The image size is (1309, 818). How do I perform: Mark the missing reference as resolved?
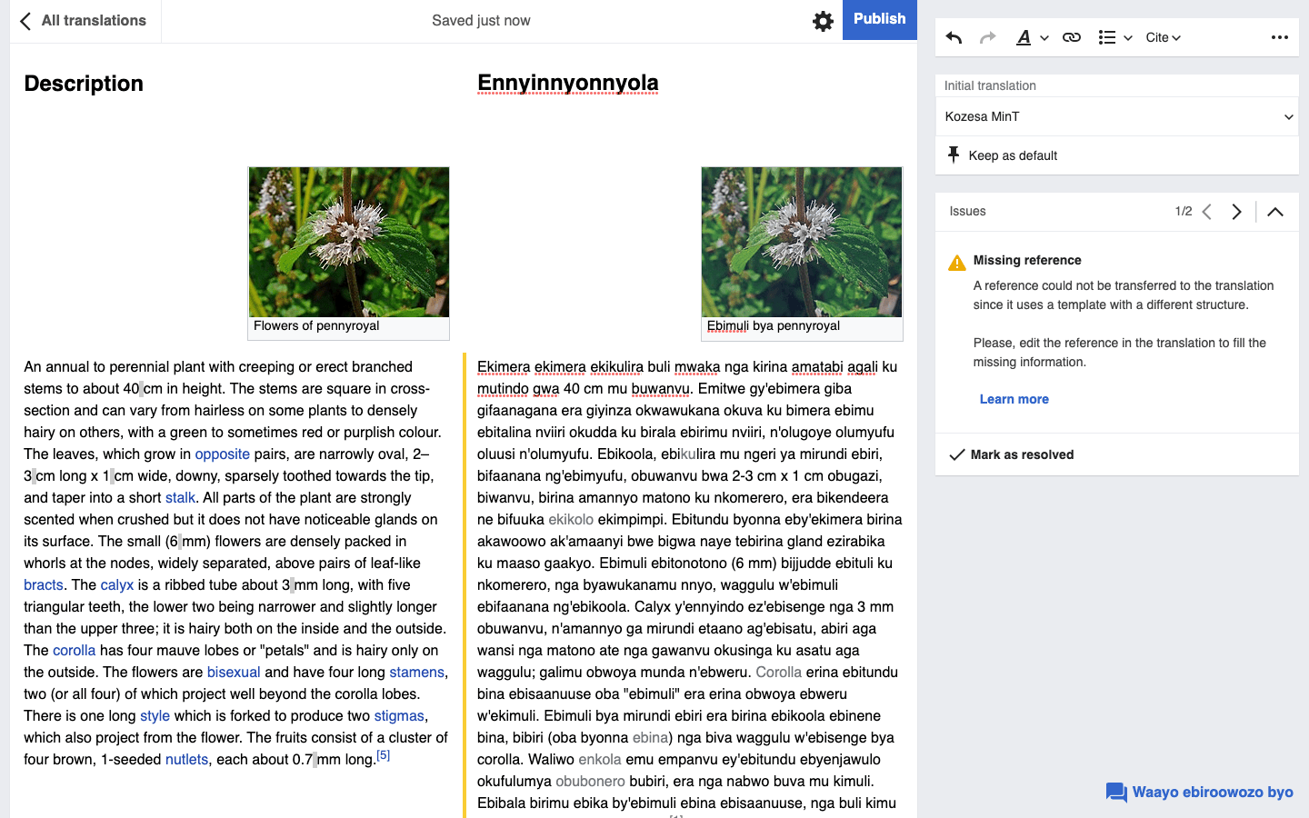tap(1012, 454)
